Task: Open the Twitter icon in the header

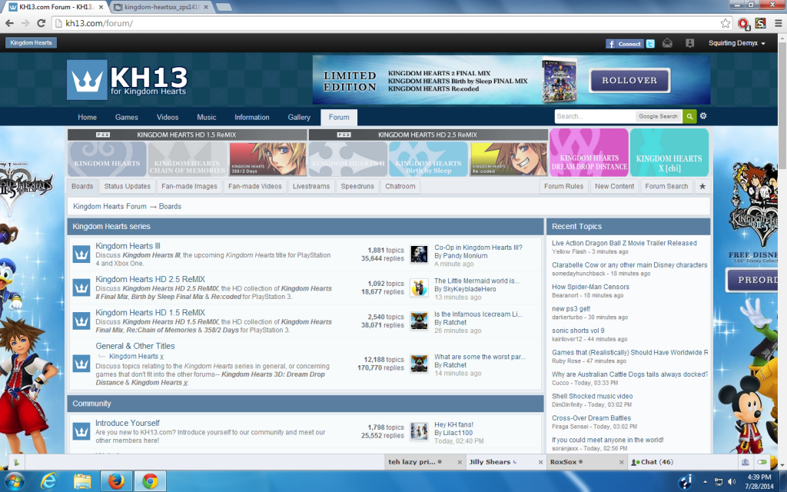Action: point(649,43)
